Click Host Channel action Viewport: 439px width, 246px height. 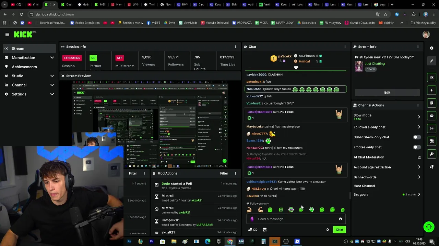click(364, 186)
